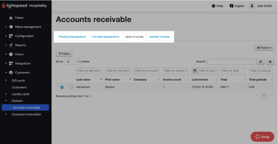This screenshot has width=278, height=144.
Task: Open the Help chat bubble button
Action: point(262,137)
